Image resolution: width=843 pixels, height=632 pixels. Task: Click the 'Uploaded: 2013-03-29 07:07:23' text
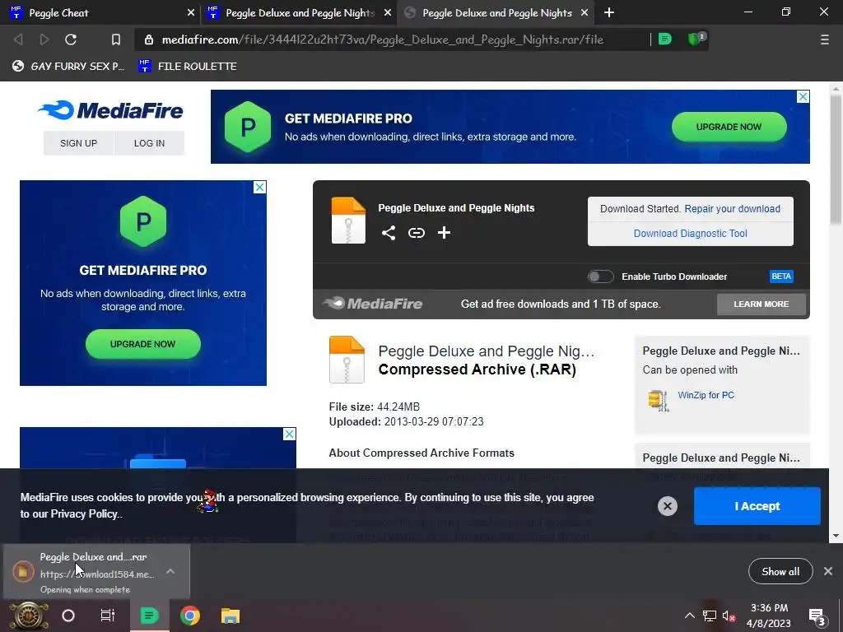pyautogui.click(x=406, y=422)
